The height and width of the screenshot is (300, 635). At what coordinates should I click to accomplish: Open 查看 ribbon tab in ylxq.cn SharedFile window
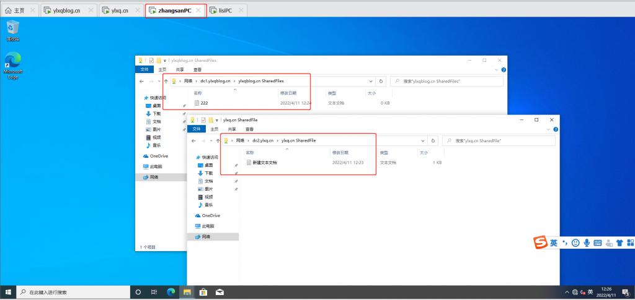249,129
